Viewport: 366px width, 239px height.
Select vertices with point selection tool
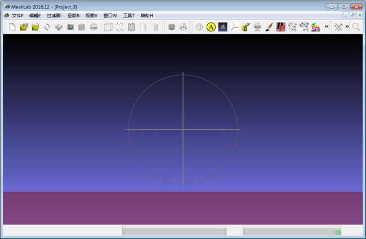(x=292, y=27)
